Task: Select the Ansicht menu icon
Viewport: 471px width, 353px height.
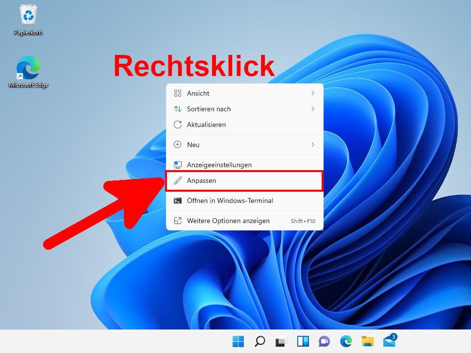Action: (178, 93)
